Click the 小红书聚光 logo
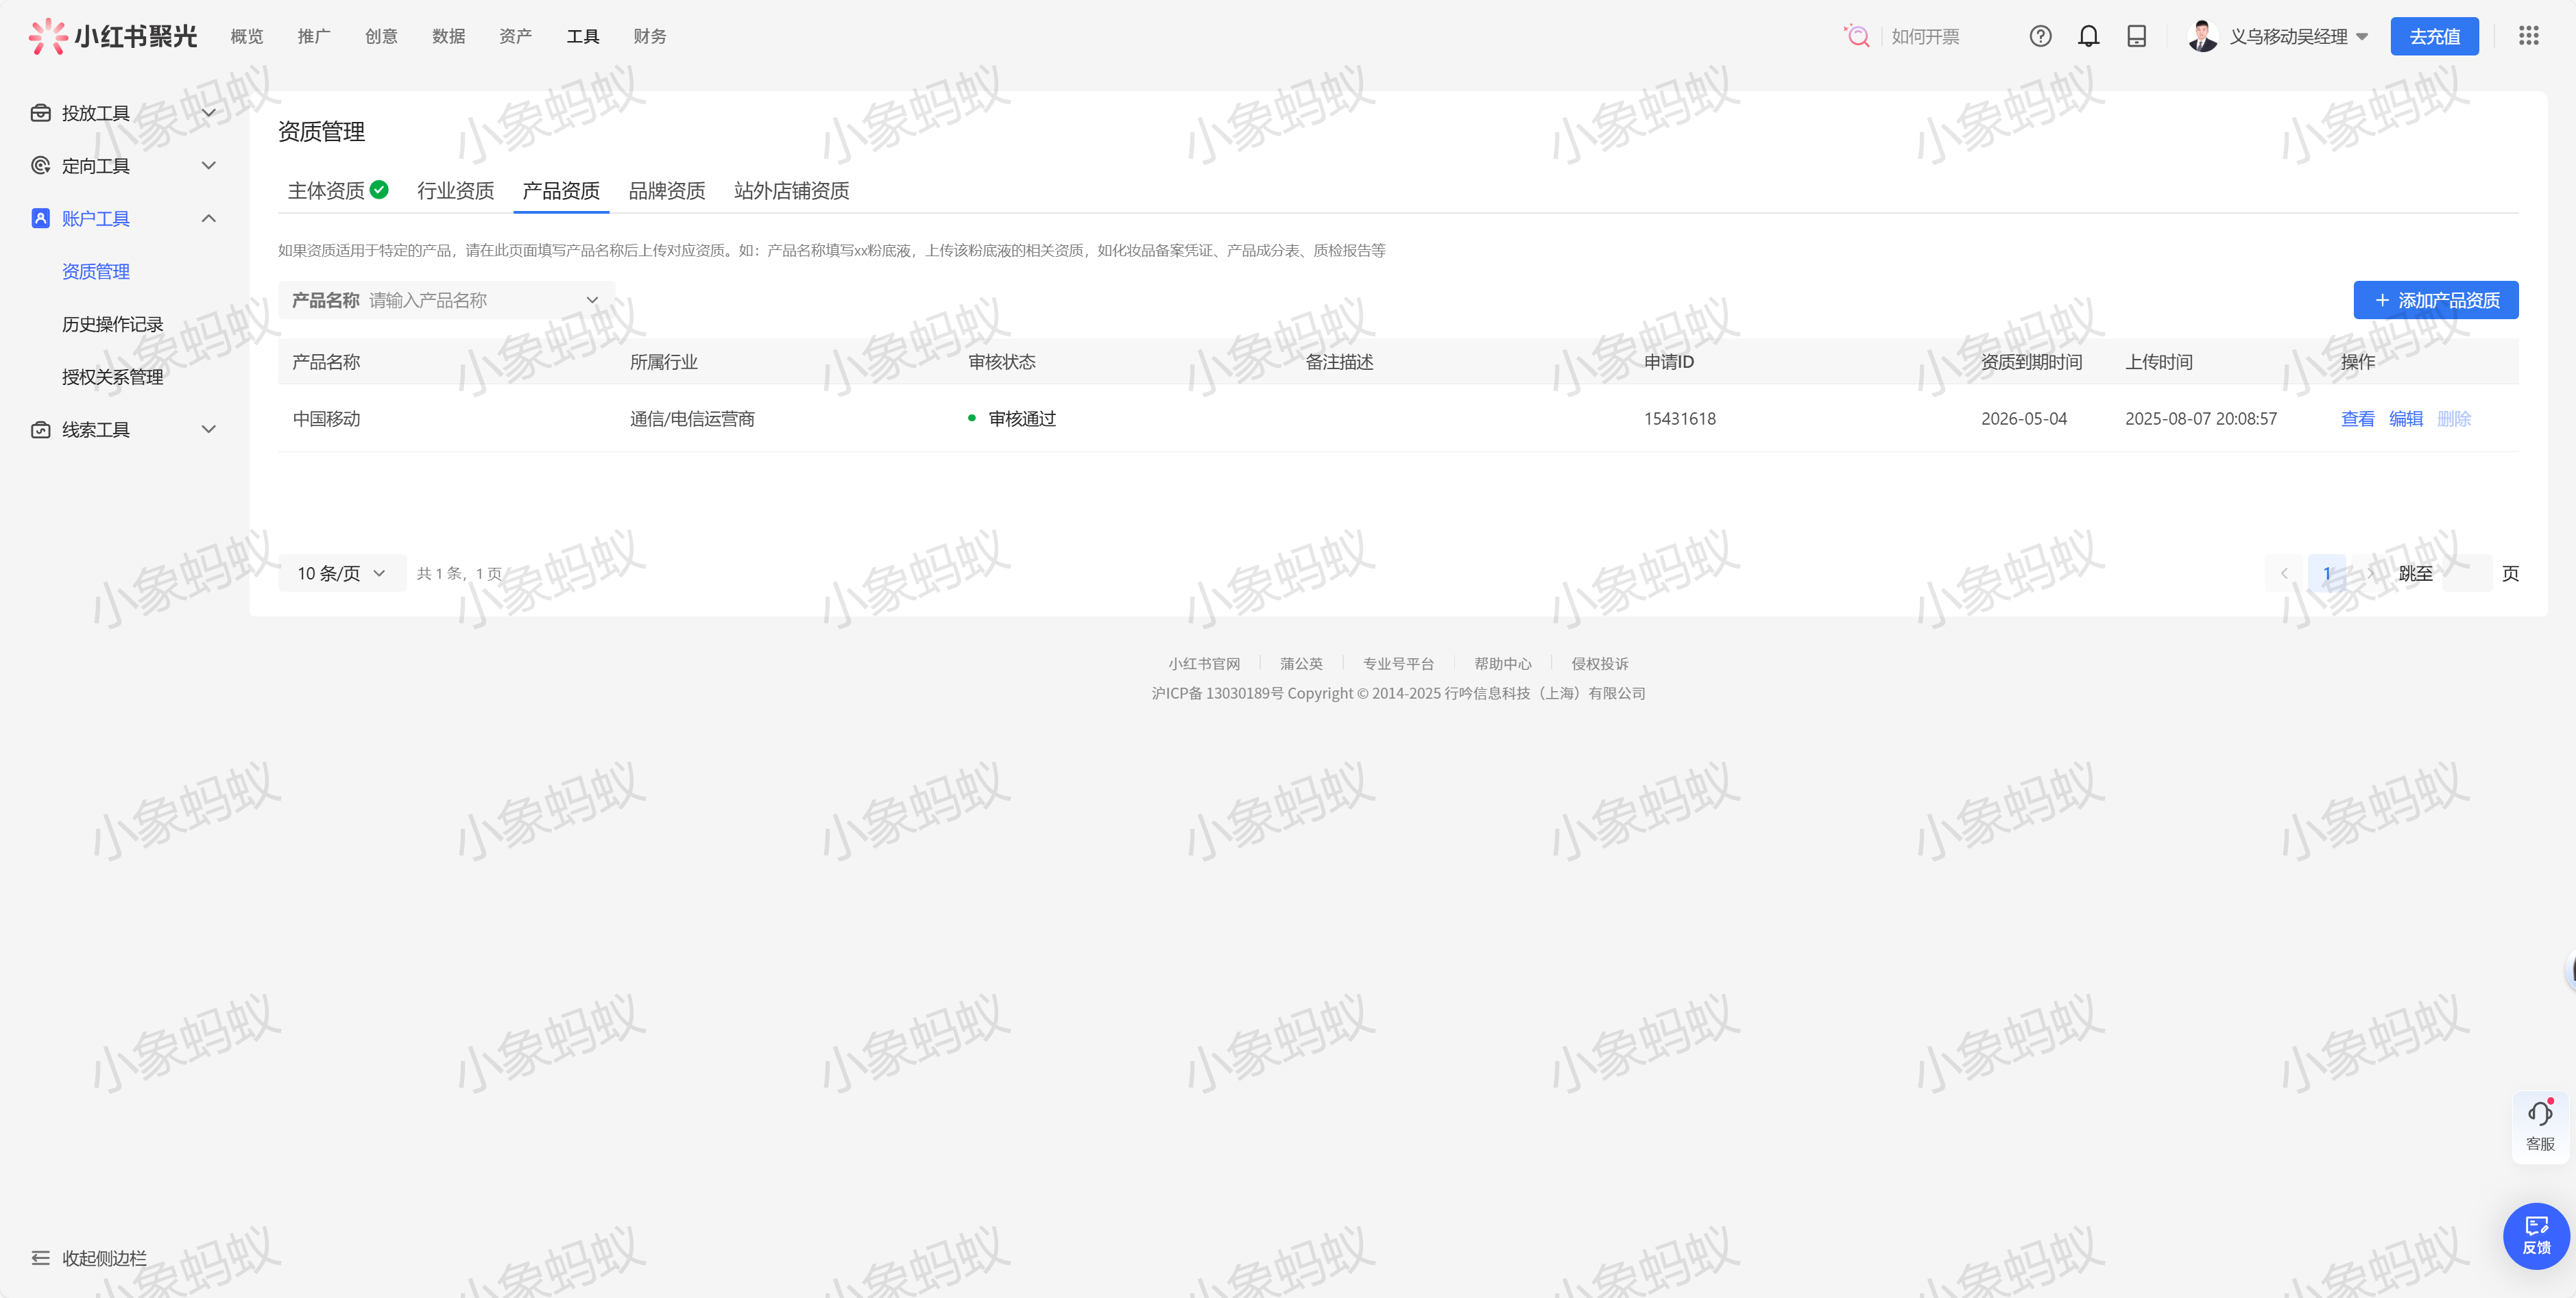This screenshot has height=1298, width=2576. click(x=113, y=36)
